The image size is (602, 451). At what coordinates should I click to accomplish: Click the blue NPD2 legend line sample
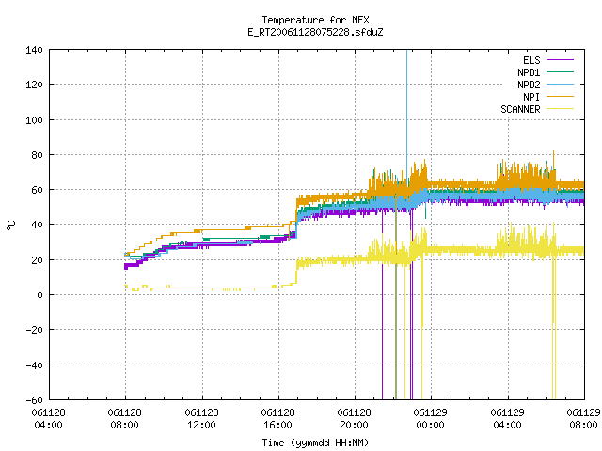[561, 85]
